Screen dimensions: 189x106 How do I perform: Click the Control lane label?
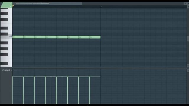[x=6, y=70]
